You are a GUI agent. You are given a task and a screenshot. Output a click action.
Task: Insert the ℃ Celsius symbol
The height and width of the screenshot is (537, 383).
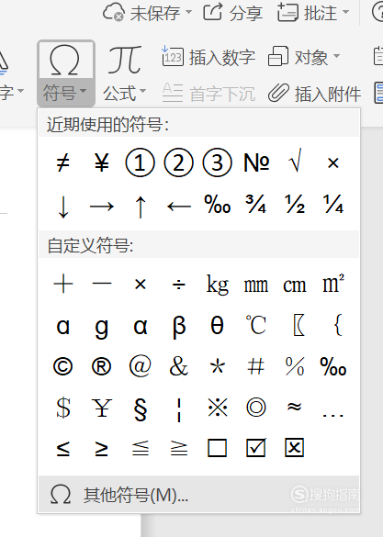coord(256,325)
